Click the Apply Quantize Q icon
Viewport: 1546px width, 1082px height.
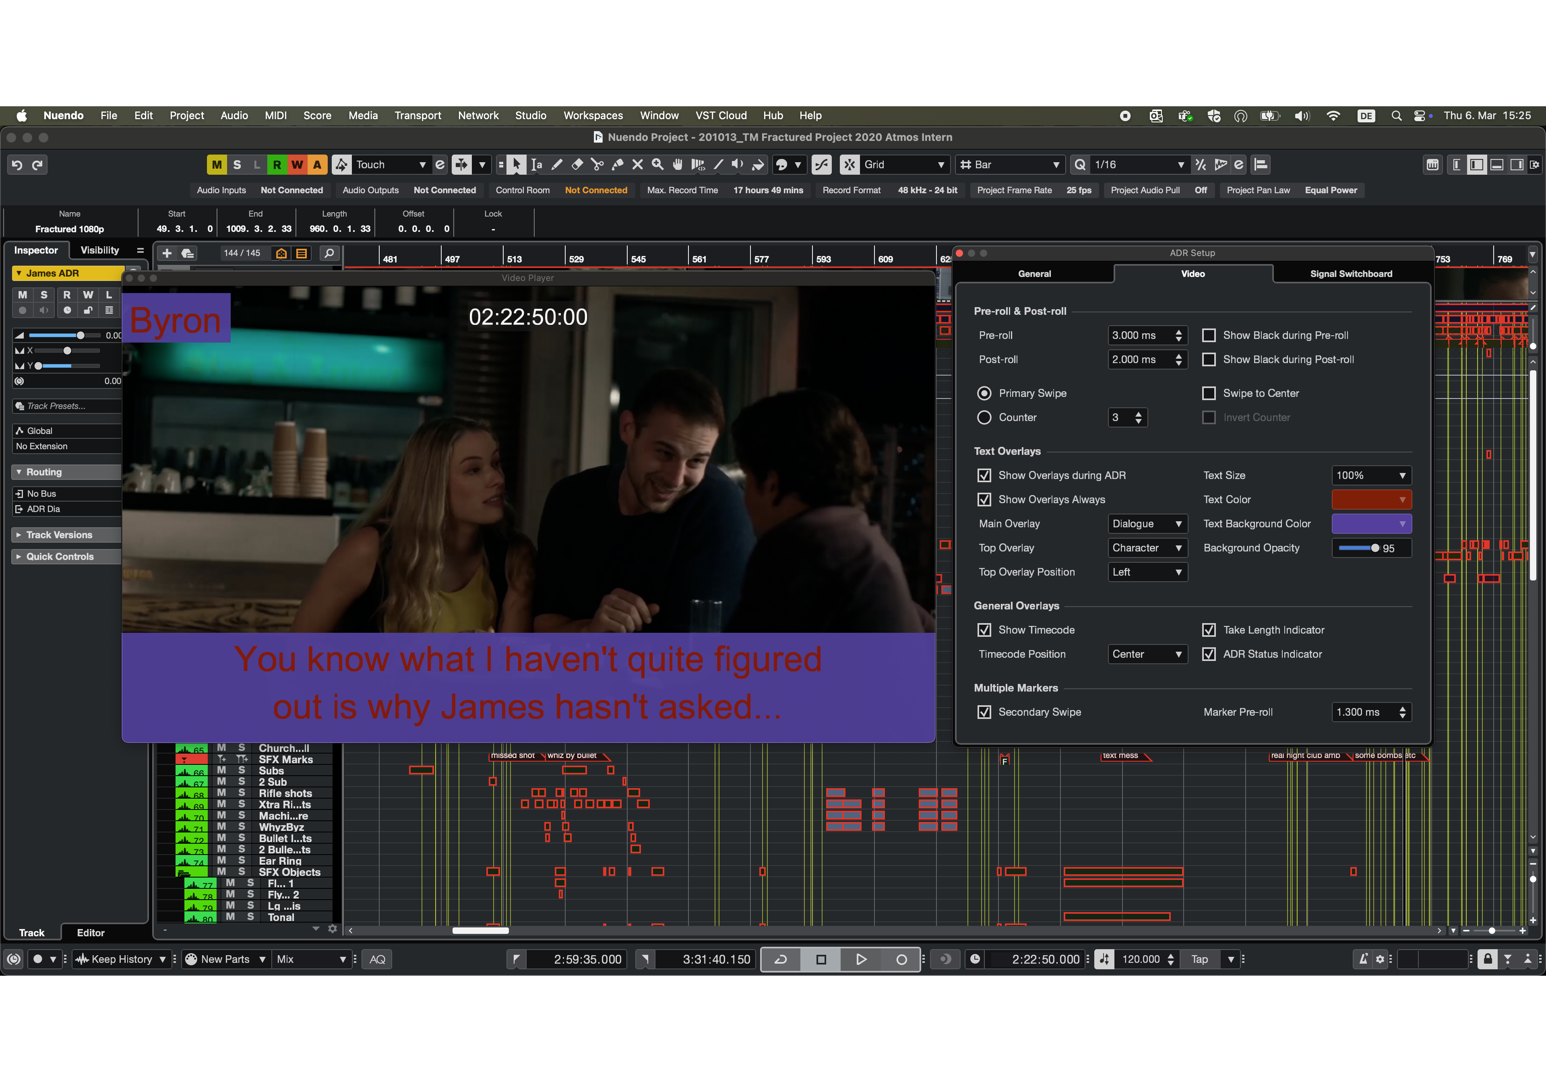(1080, 164)
